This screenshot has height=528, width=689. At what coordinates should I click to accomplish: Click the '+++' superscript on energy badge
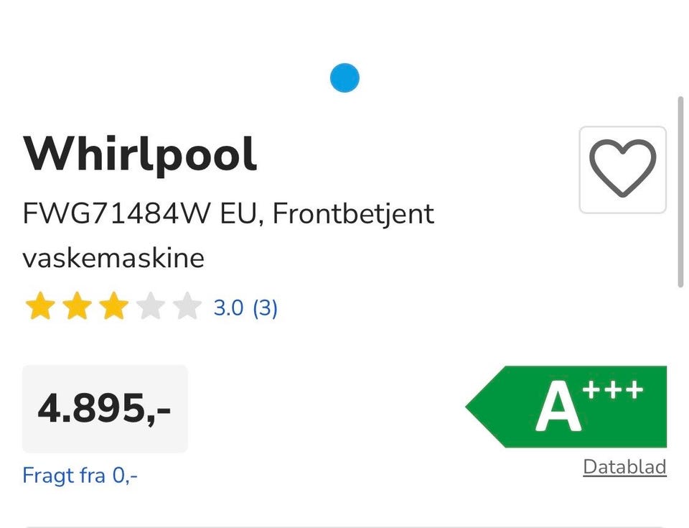pyautogui.click(x=612, y=390)
